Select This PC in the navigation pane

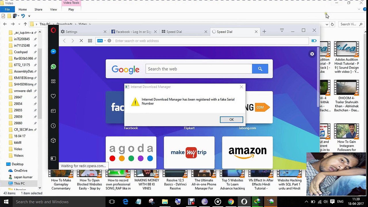pyautogui.click(x=19, y=183)
